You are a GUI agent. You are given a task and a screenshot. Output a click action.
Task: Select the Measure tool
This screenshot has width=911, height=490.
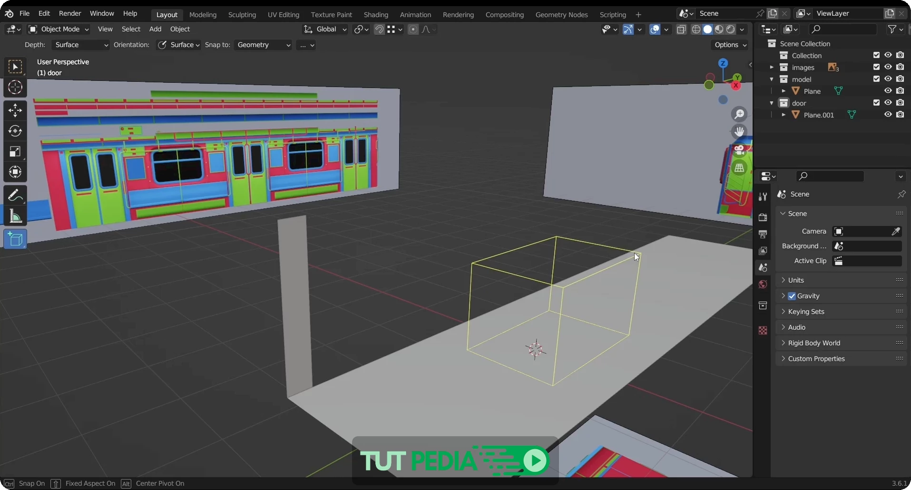[x=15, y=216]
